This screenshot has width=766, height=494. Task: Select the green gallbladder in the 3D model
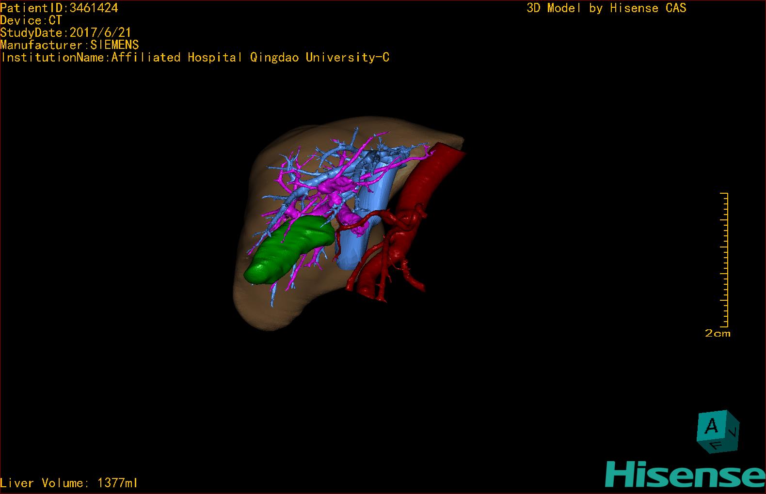(289, 249)
